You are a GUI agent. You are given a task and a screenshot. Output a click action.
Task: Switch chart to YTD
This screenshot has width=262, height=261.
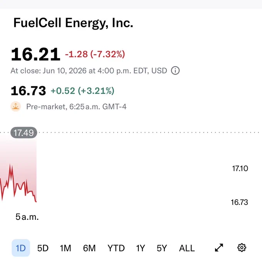(116, 248)
